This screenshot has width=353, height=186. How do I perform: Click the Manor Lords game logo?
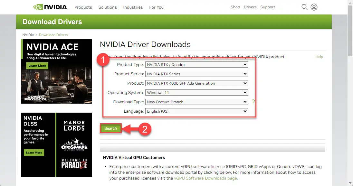point(74,126)
